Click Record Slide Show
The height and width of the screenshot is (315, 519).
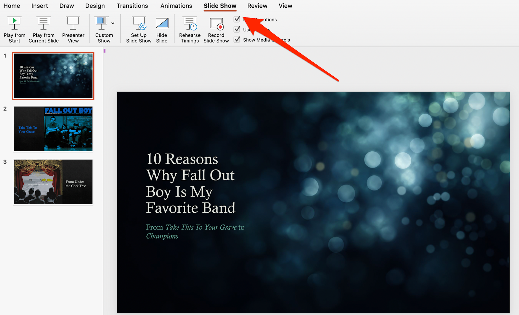click(x=216, y=30)
